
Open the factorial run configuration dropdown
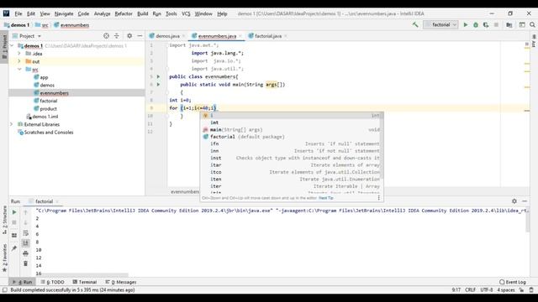tap(440, 24)
